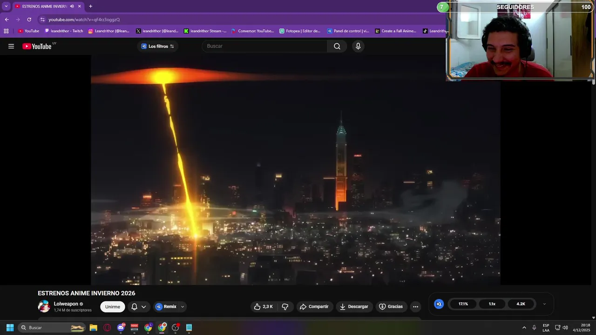Open the Lolweapon channel avatar
The height and width of the screenshot is (335, 596).
[x=44, y=306]
